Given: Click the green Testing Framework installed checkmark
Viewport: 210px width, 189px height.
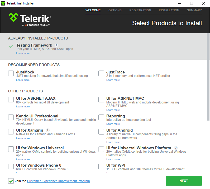Looking at the screenshot, I should coord(11,46).
